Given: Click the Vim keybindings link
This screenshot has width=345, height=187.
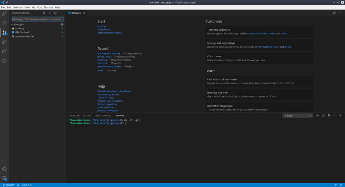Looking at the screenshot, I should (x=260, y=47).
